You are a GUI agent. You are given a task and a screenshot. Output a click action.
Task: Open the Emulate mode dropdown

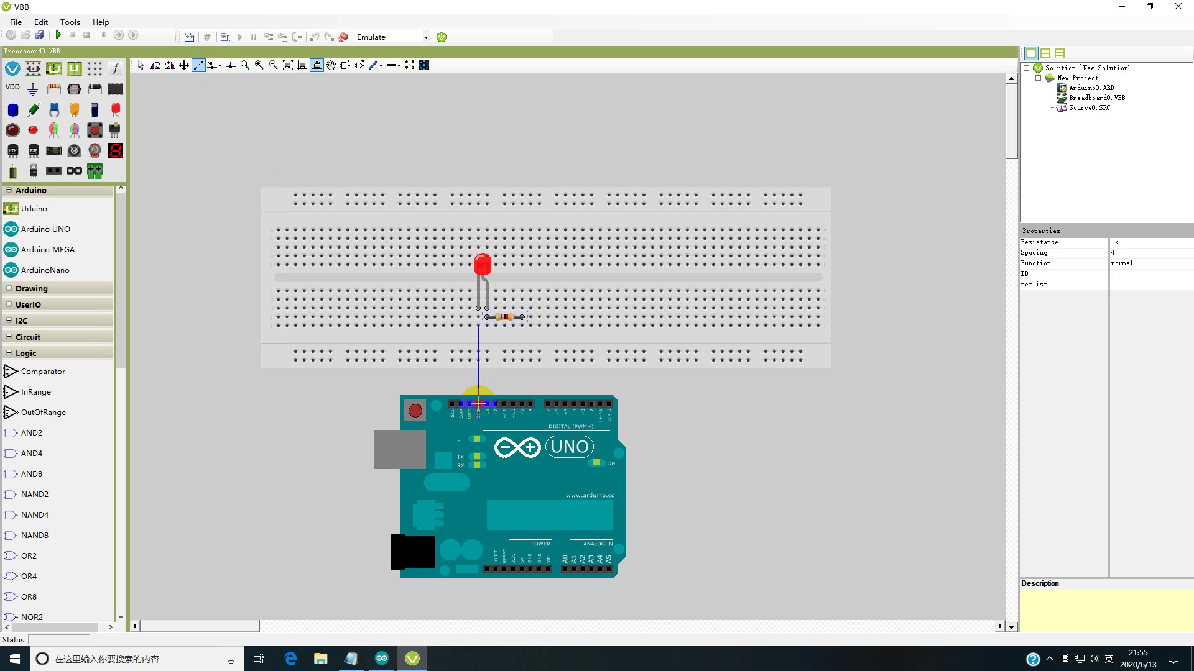[x=426, y=37]
